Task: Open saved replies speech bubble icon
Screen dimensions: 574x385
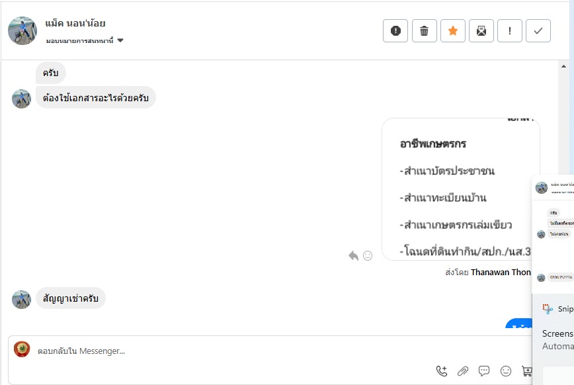Action: click(484, 371)
